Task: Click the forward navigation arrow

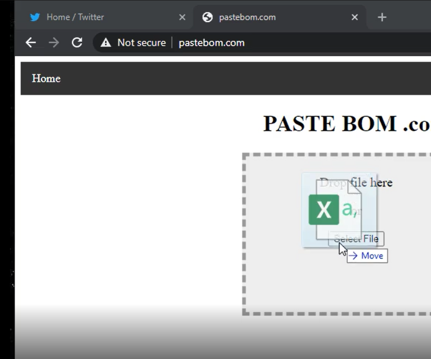Action: pyautogui.click(x=54, y=42)
